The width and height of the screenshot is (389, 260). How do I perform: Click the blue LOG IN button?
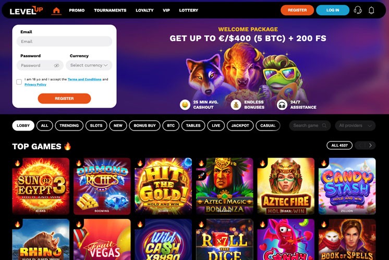point(333,10)
